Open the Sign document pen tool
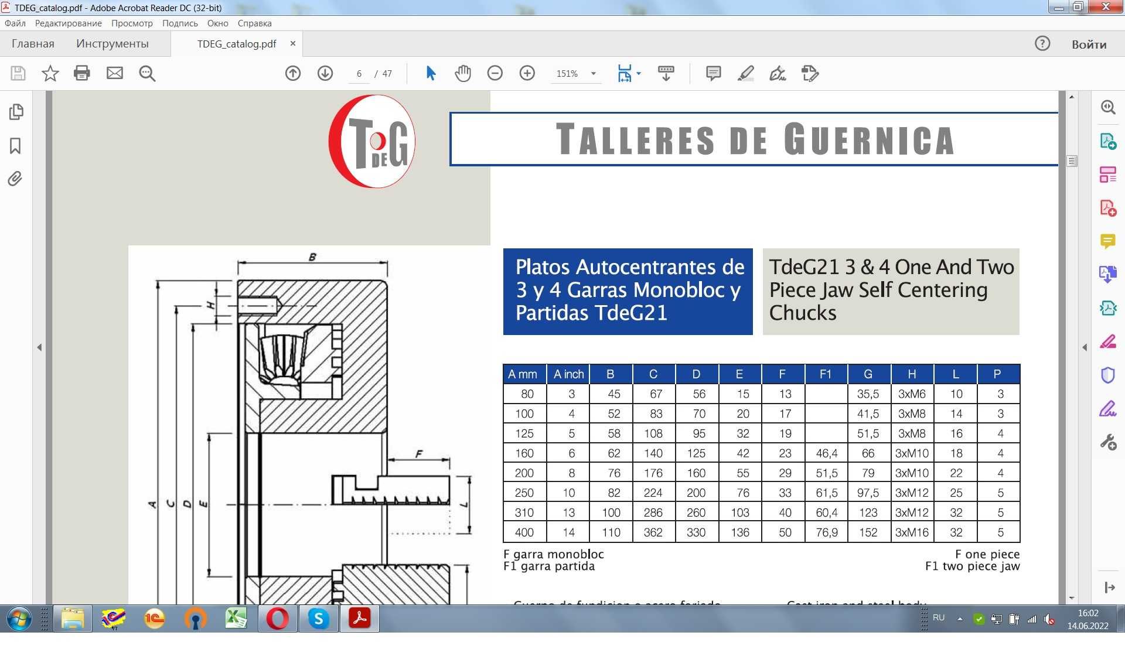The width and height of the screenshot is (1125, 656). pyautogui.click(x=778, y=73)
